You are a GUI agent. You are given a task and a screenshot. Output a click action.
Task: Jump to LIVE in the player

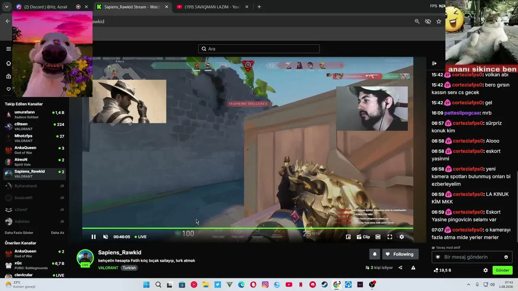140,237
